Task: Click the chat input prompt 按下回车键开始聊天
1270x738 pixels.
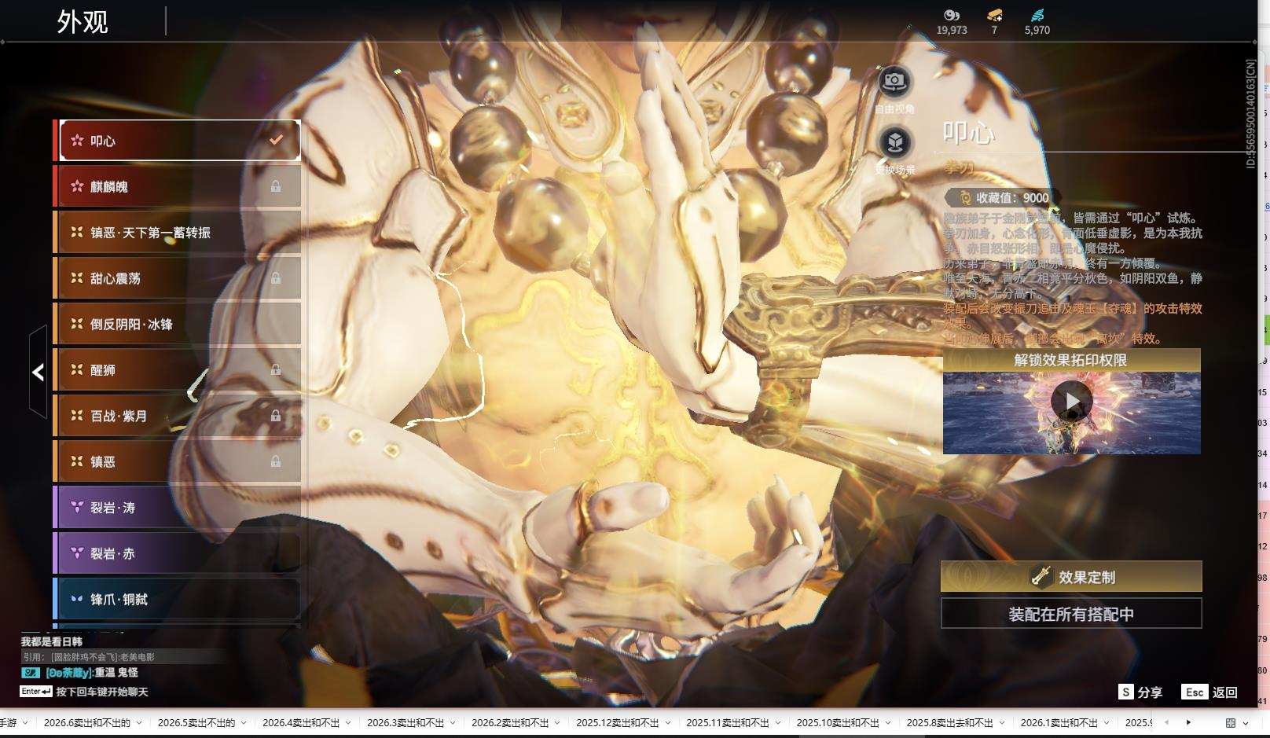Action: pos(102,692)
